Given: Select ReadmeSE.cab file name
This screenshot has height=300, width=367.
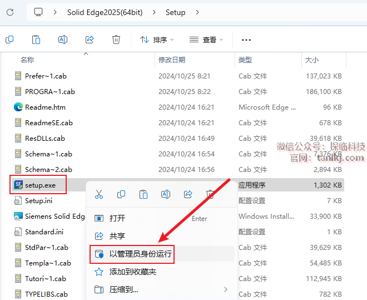Looking at the screenshot, I should pos(49,122).
